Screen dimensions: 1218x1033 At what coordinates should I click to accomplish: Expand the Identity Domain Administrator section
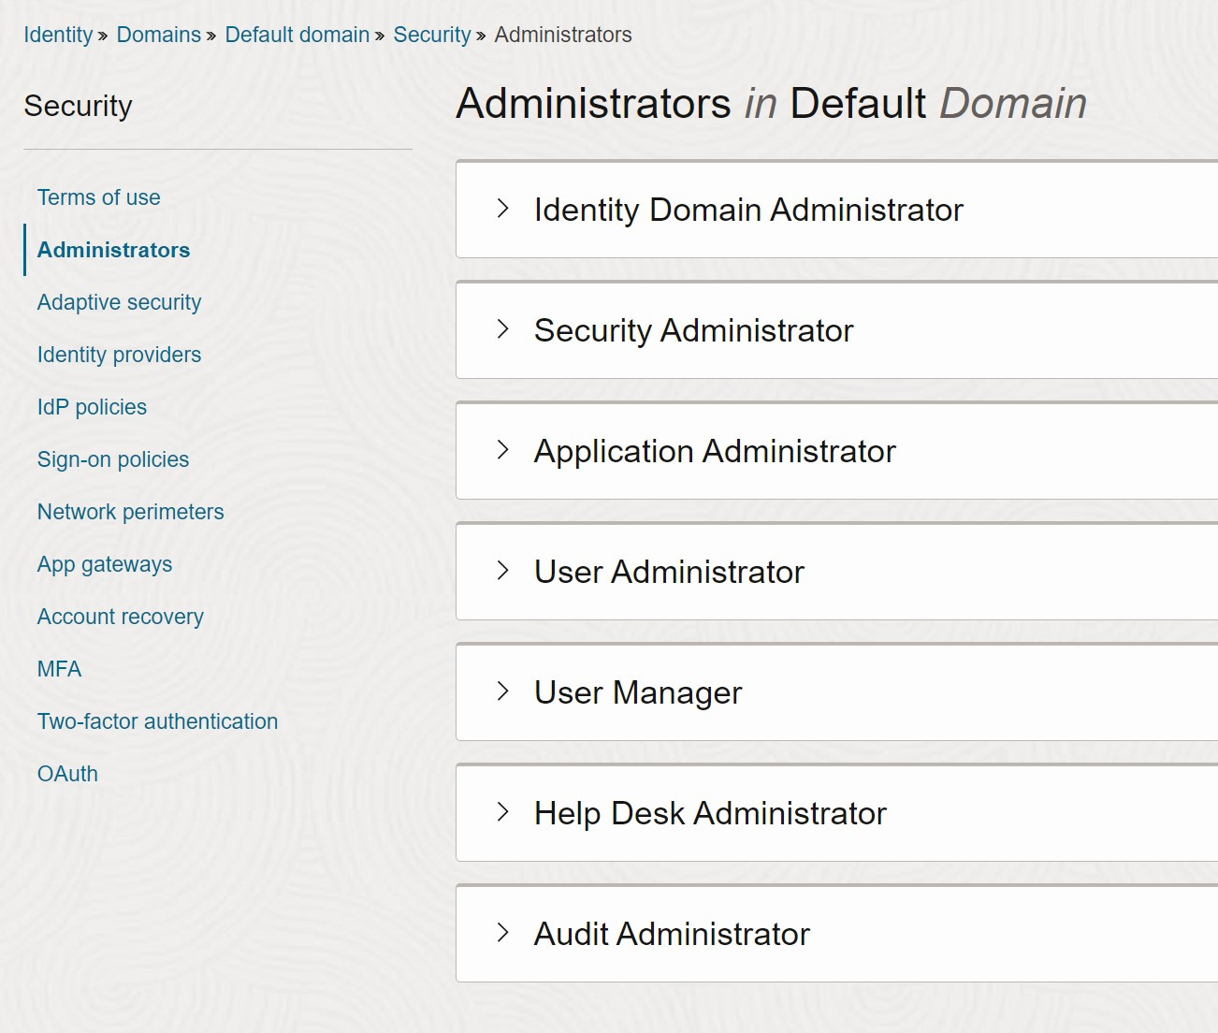click(503, 209)
